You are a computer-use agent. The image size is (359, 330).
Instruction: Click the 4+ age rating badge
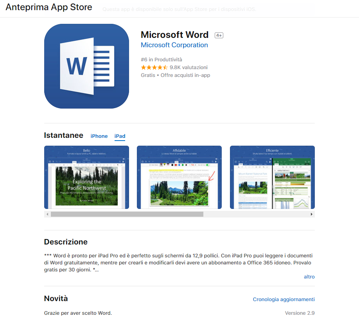click(x=219, y=36)
